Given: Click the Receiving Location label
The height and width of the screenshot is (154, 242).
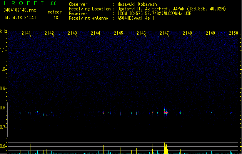Looking at the screenshot, I should point(90,9).
